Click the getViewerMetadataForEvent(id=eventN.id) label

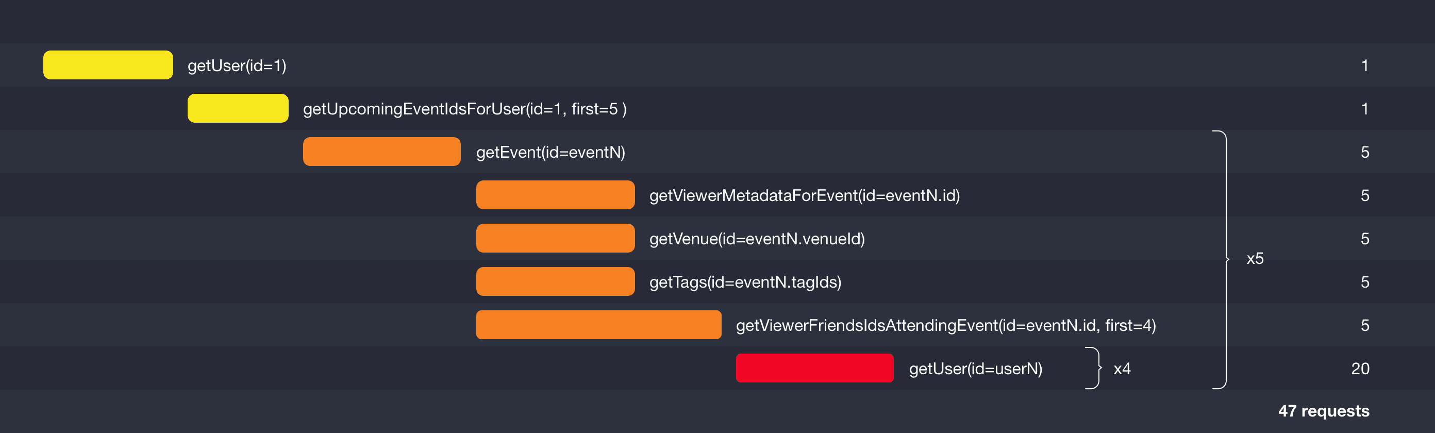(805, 195)
